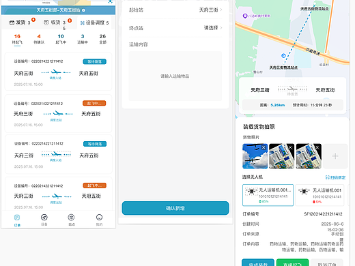The width and height of the screenshot is (355, 266).
Task: Click 预计用时 15 分钟 23 秒 text
Action: point(312,105)
